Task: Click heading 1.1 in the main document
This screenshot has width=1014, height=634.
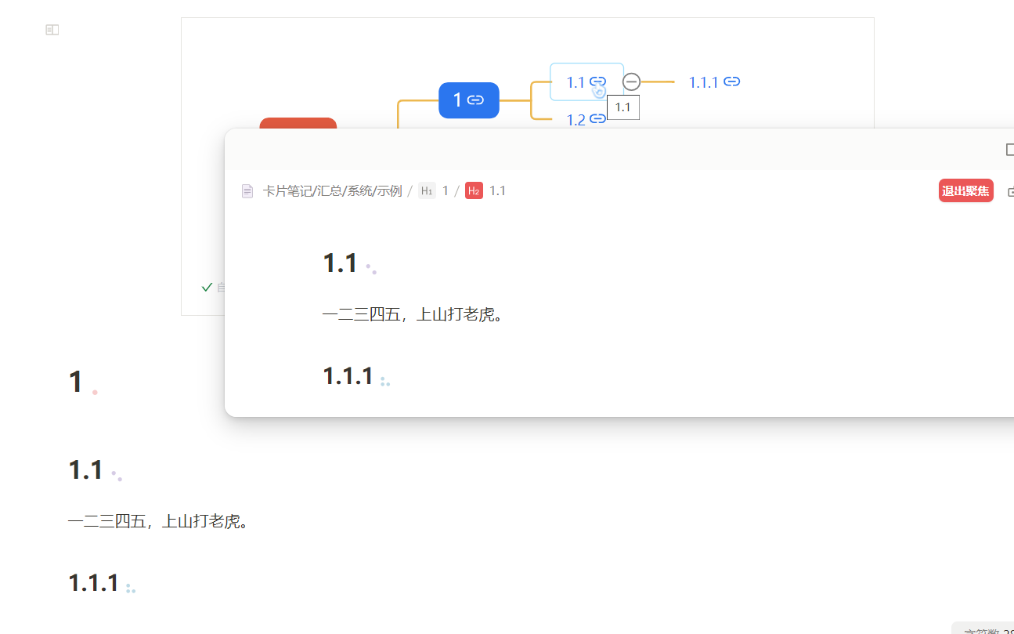Action: (x=86, y=470)
